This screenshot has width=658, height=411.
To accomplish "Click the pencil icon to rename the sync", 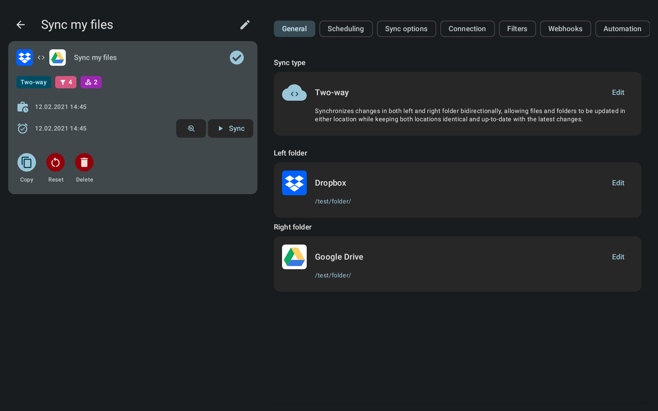I will 245,25.
